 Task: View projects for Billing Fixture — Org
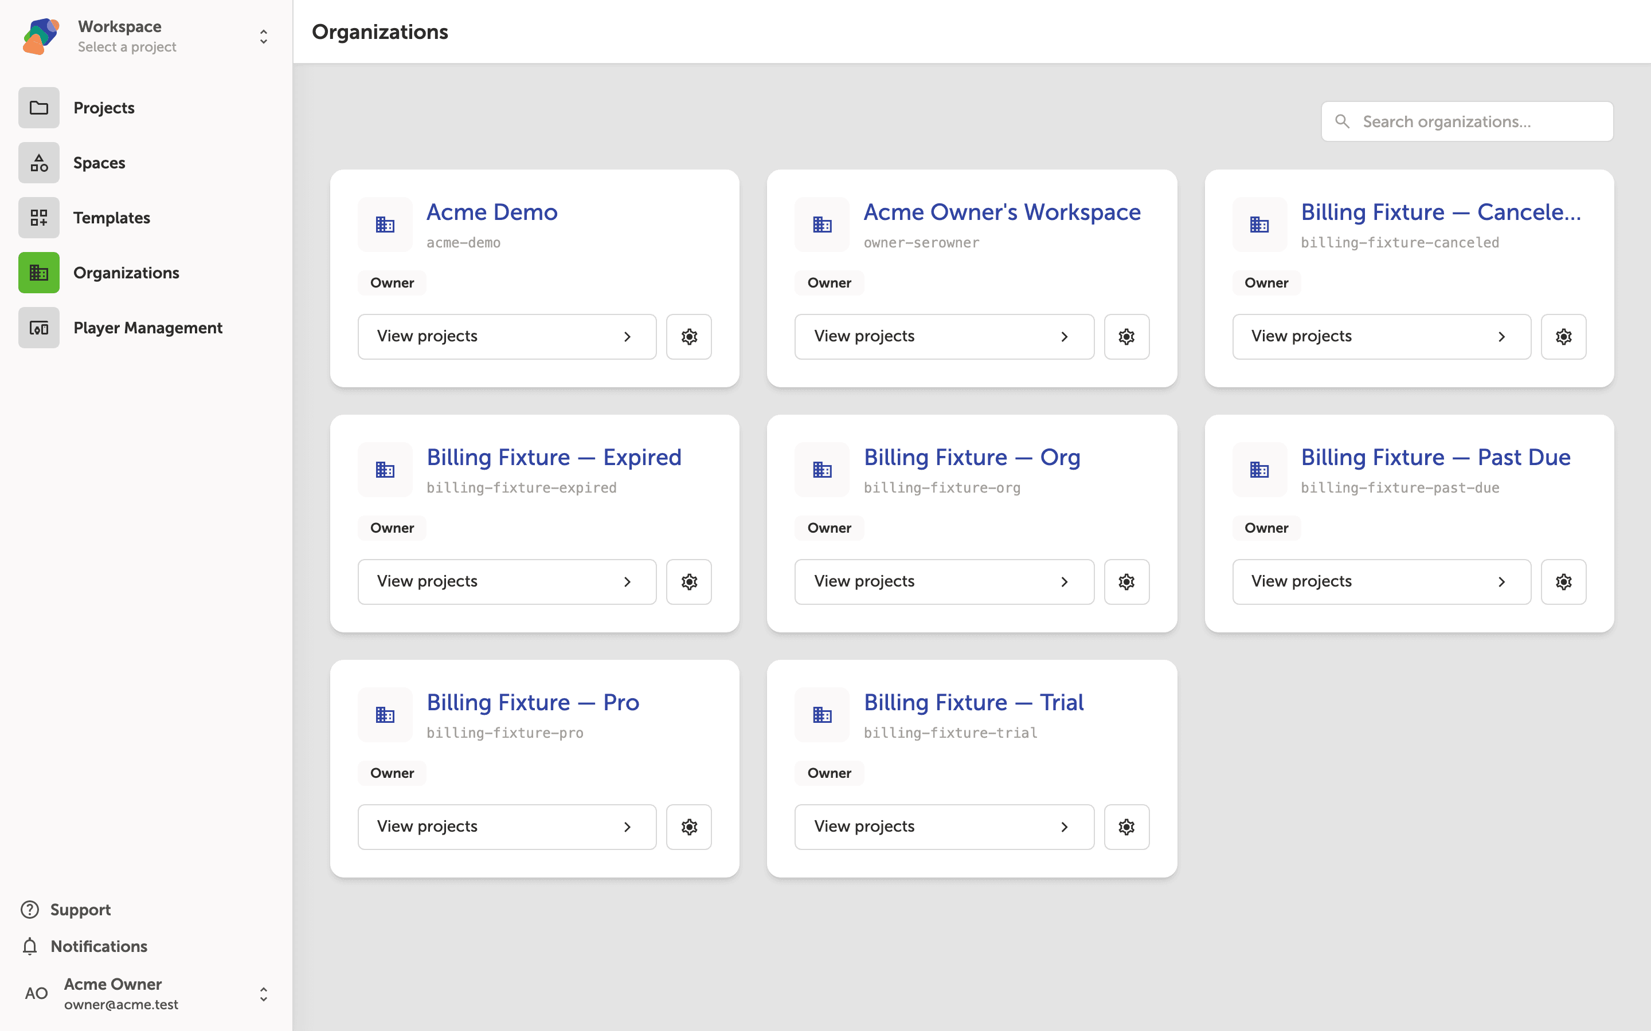[x=944, y=581]
